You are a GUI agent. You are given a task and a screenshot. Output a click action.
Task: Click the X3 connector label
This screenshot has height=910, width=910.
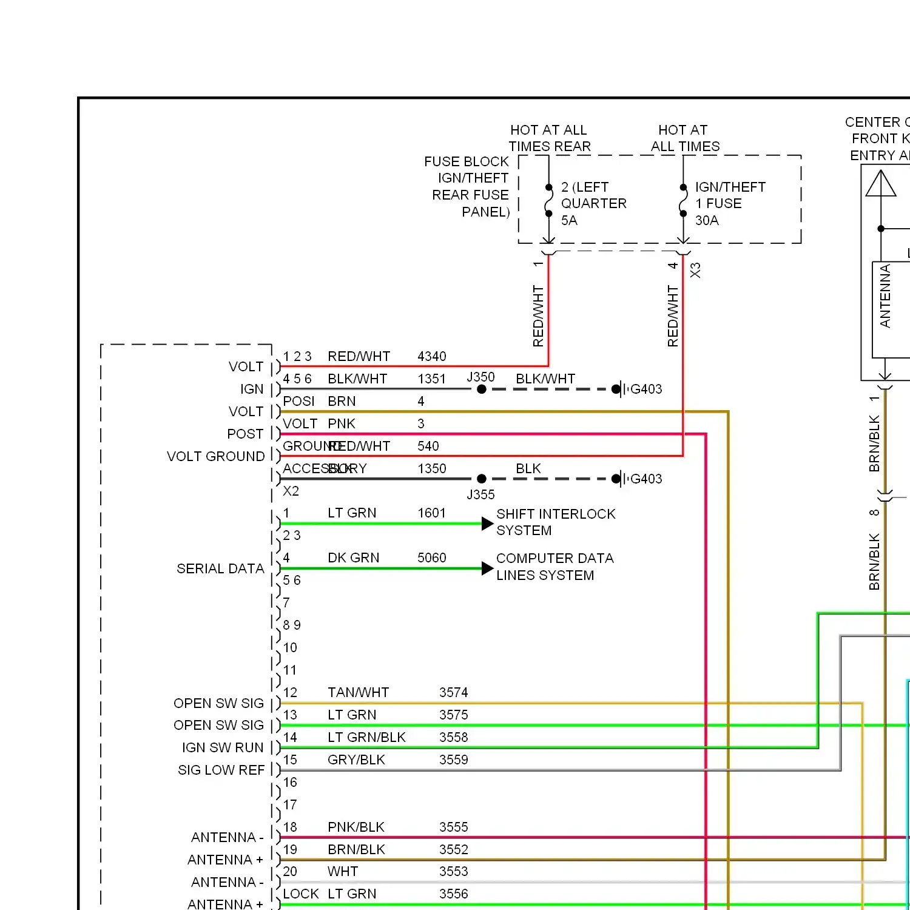pos(695,270)
